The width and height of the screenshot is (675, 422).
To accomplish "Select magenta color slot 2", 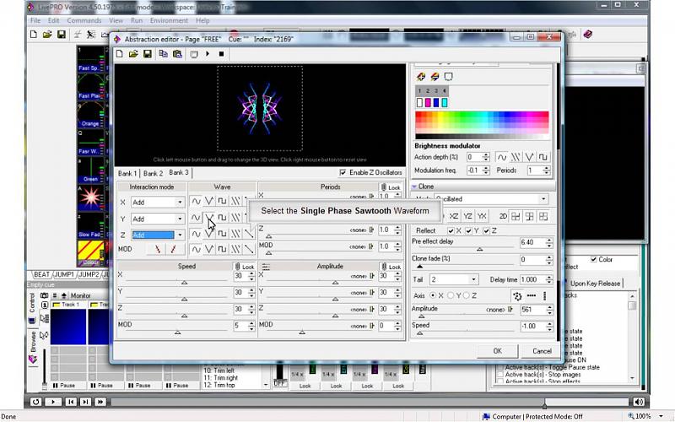I will click(x=428, y=102).
